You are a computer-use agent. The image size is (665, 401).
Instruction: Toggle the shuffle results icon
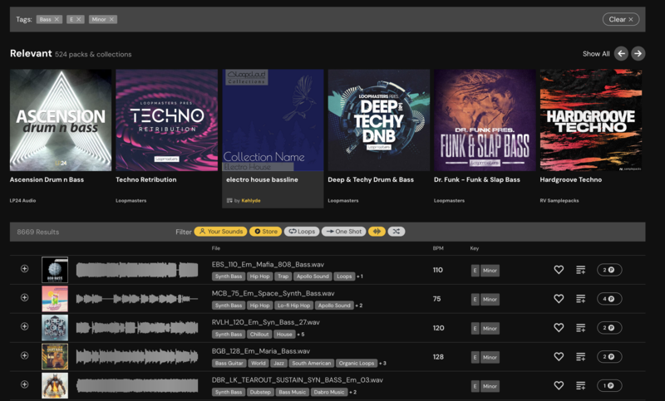397,232
